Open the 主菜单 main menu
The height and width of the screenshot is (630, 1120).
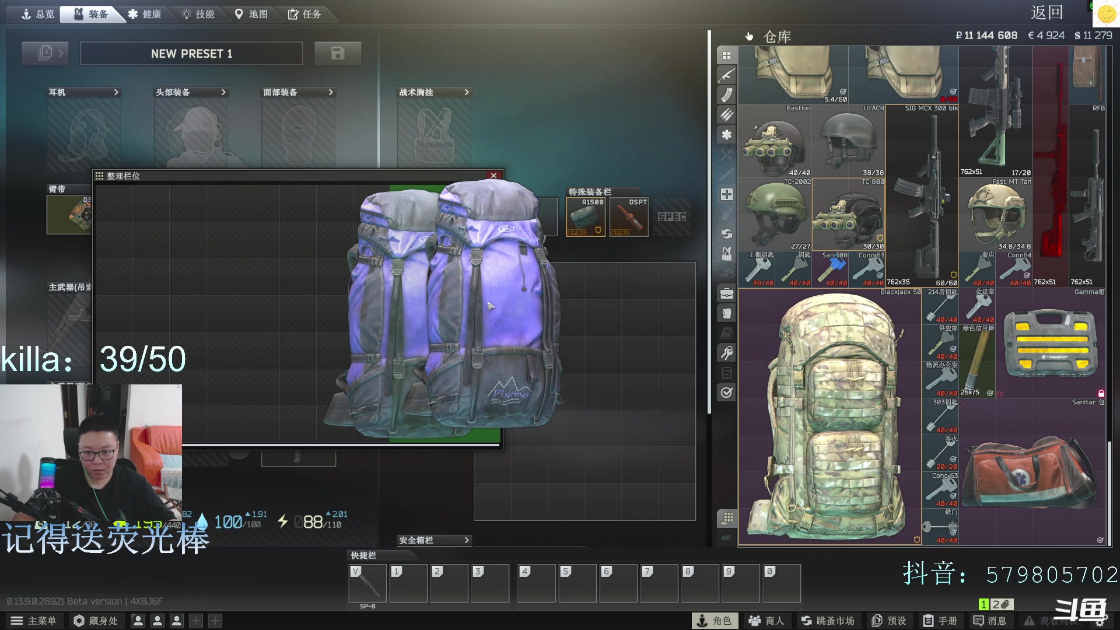tap(33, 621)
